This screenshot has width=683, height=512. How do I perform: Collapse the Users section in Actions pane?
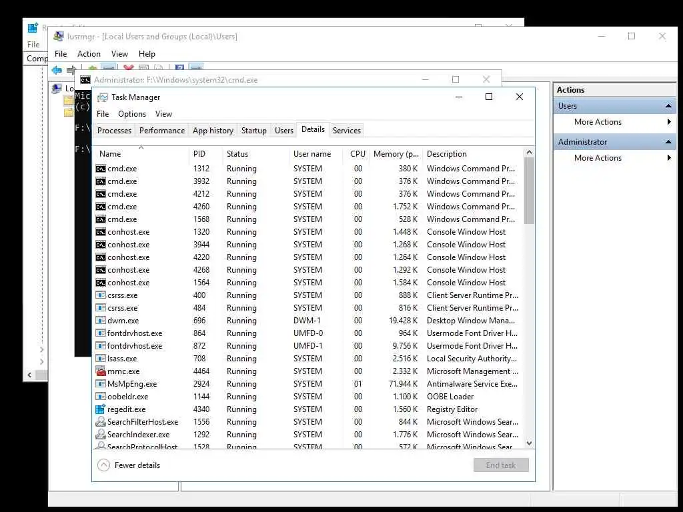[x=668, y=106]
